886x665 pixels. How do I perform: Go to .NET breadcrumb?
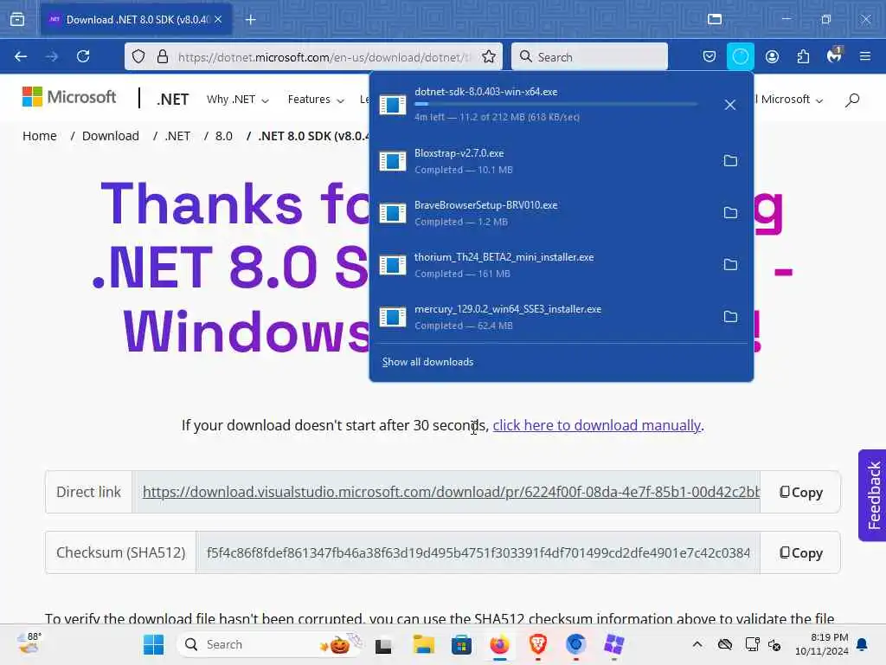[177, 136]
